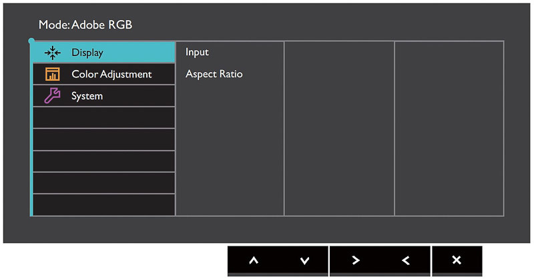
Task: Select the Display menu label
Action: [87, 53]
